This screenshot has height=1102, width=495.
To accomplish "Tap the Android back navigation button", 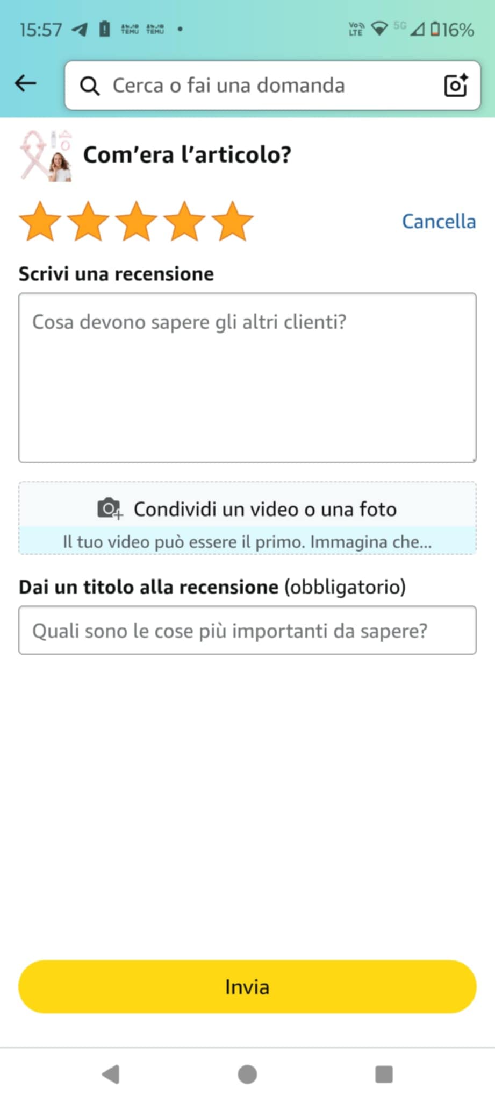I will pyautogui.click(x=111, y=1075).
